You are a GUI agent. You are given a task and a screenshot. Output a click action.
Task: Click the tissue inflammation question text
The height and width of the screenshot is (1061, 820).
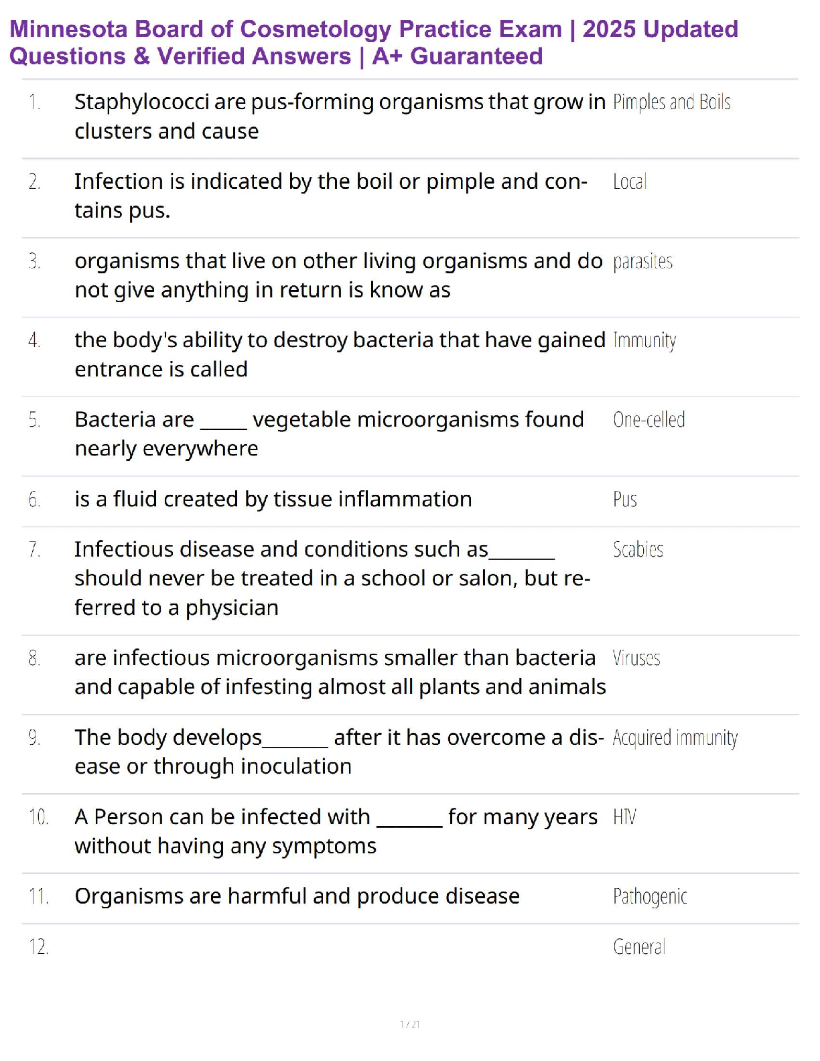pyautogui.click(x=273, y=500)
